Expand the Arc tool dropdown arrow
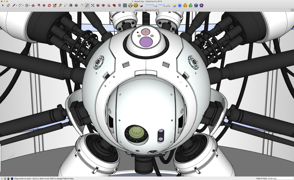 pyautogui.click(x=23, y=6)
